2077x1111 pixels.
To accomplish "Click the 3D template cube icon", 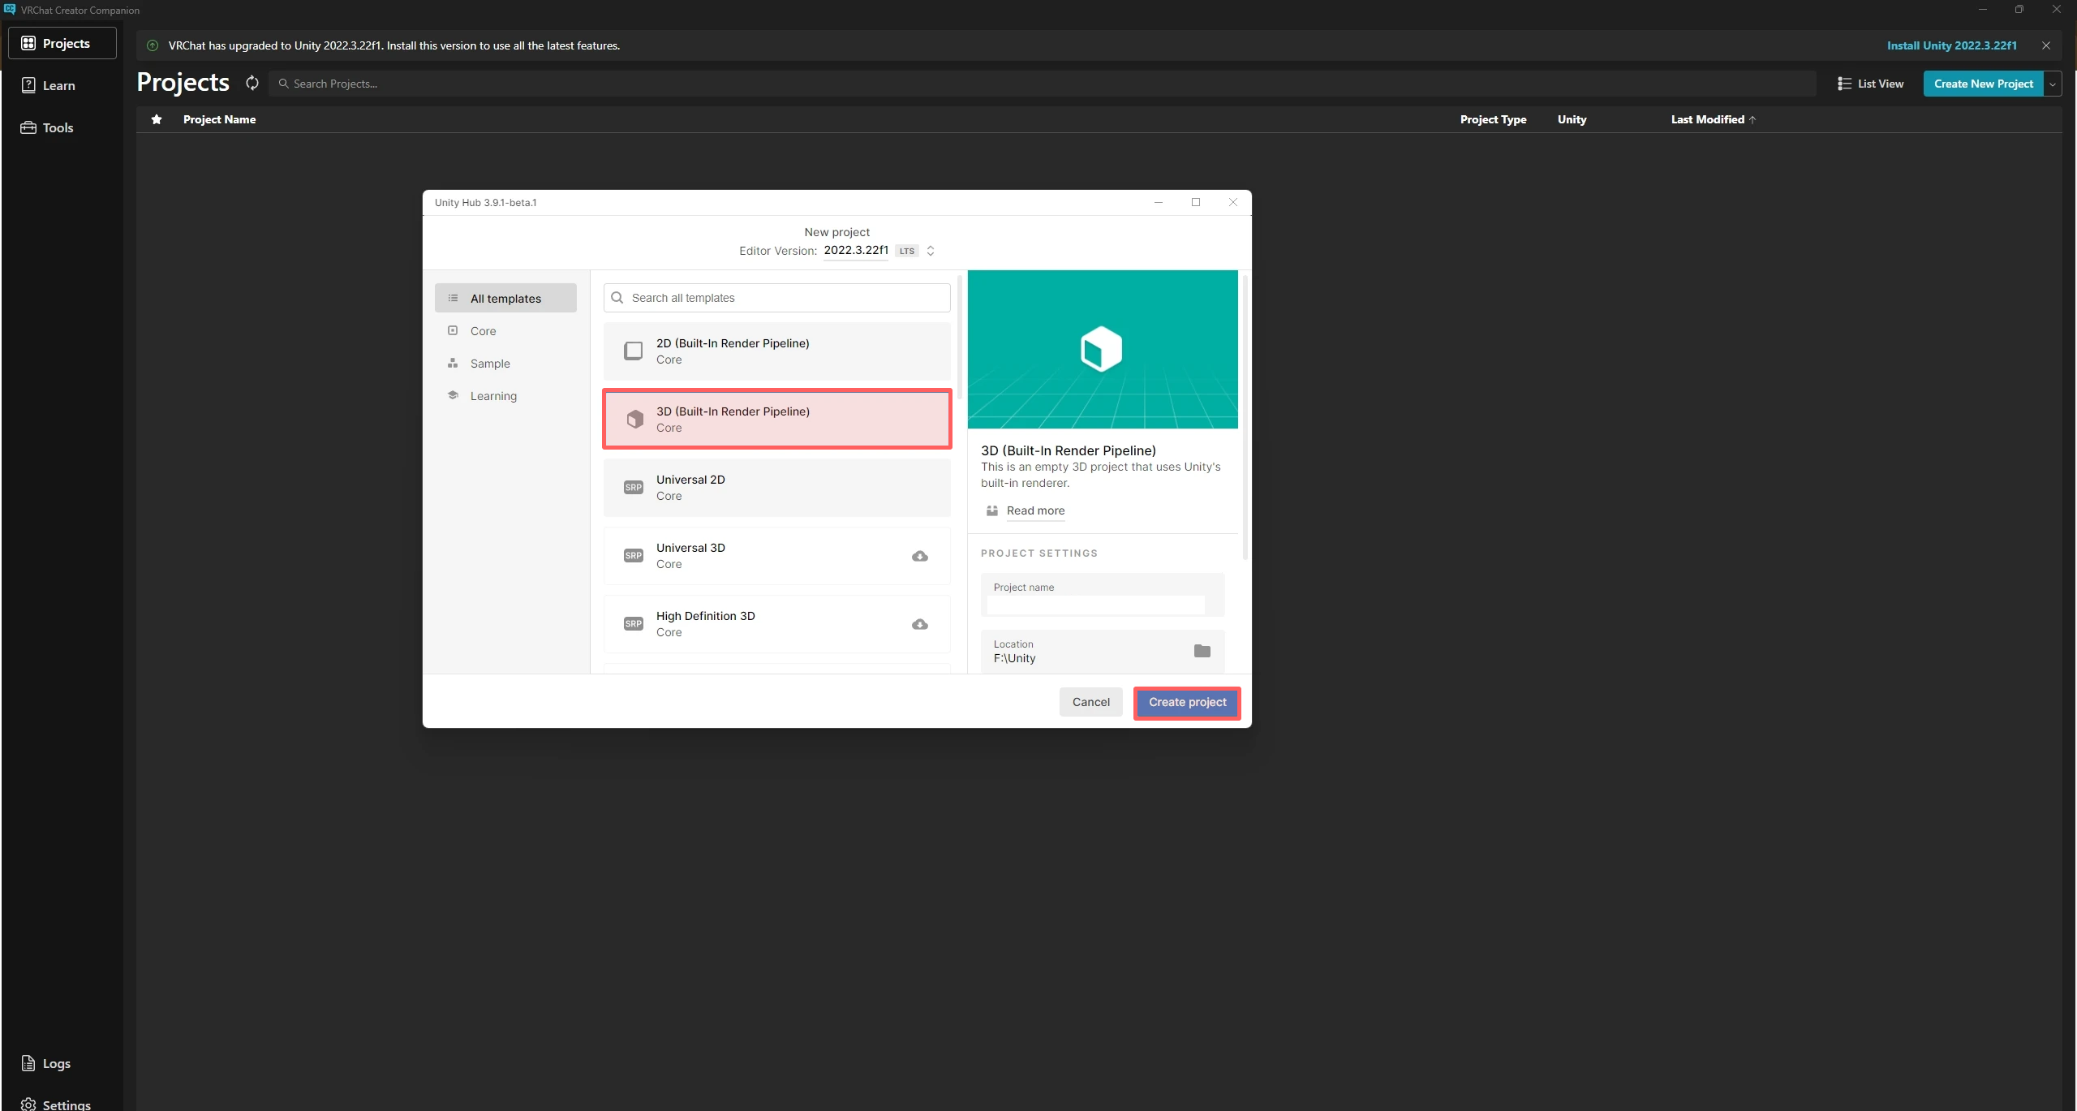I will (x=634, y=419).
